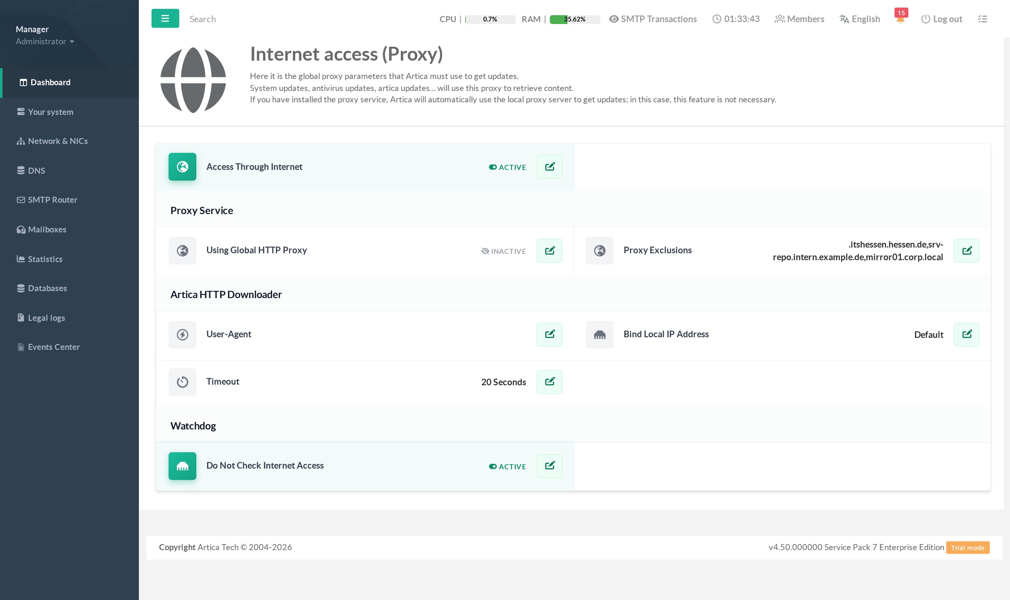Open the right-side task list icon
Image resolution: width=1010 pixels, height=600 pixels.
tap(983, 19)
